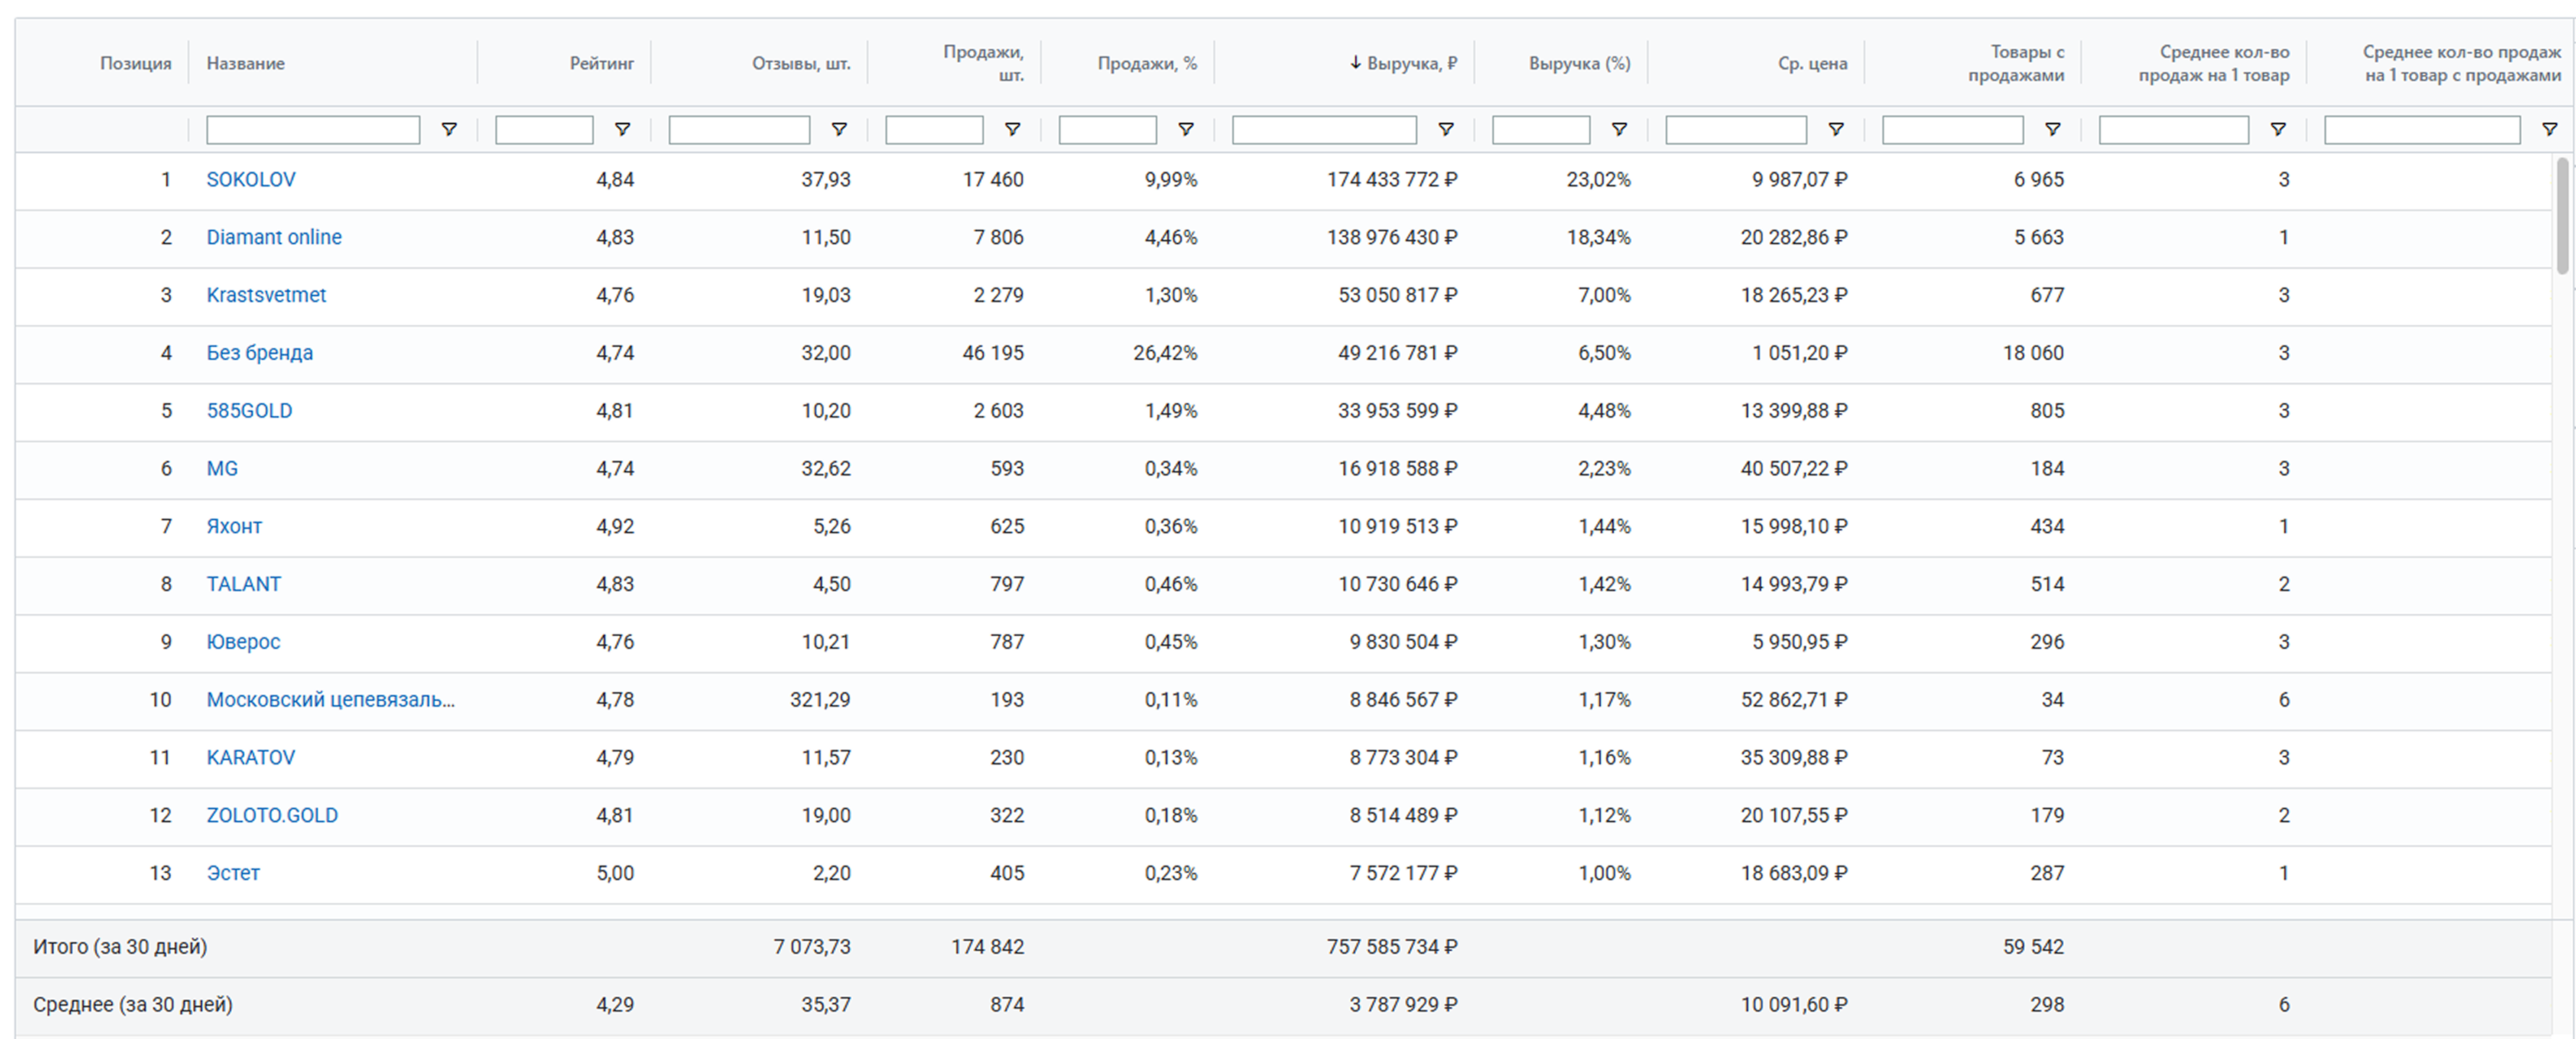Open the SOKOLOV brand link
Viewport: 2576px width, 1039px height.
pos(251,179)
